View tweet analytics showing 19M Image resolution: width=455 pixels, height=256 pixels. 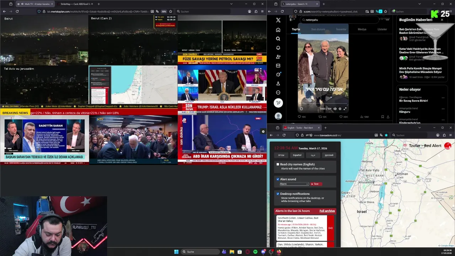(x=364, y=117)
